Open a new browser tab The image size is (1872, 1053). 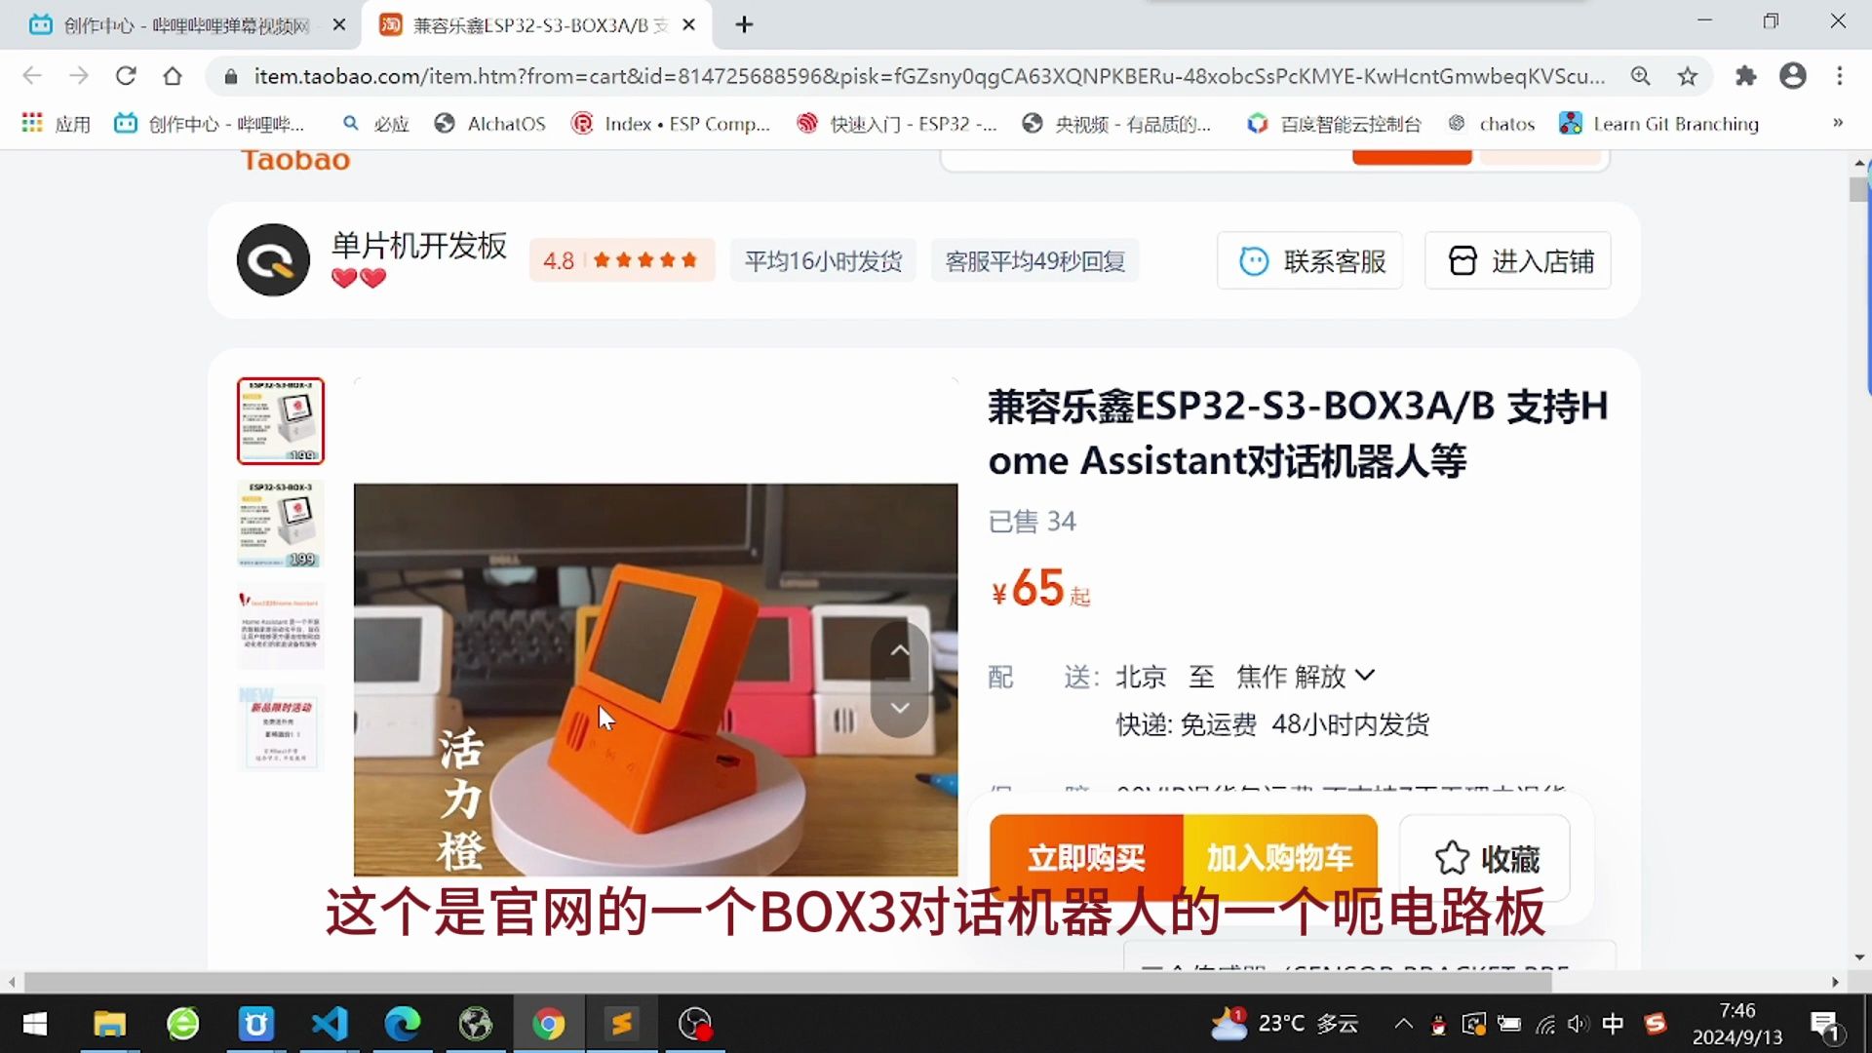(744, 24)
